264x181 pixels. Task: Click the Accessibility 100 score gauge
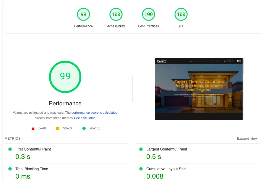point(116,15)
